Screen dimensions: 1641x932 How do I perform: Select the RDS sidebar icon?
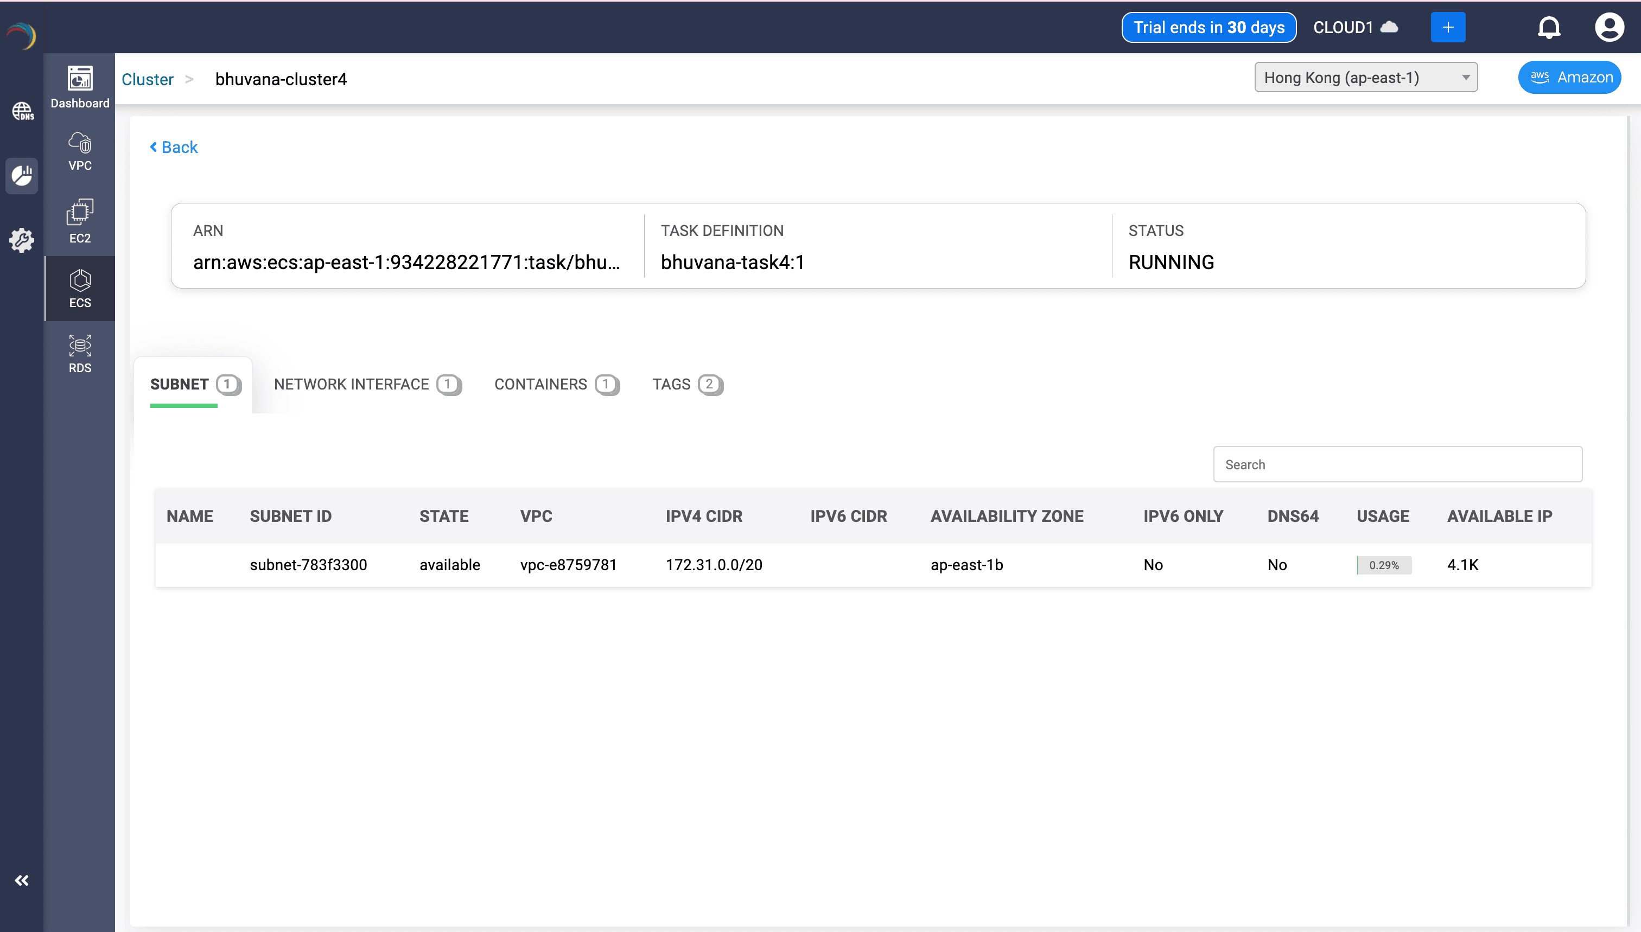[79, 353]
